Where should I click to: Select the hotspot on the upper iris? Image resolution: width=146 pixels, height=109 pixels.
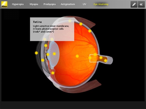coord(46,46)
